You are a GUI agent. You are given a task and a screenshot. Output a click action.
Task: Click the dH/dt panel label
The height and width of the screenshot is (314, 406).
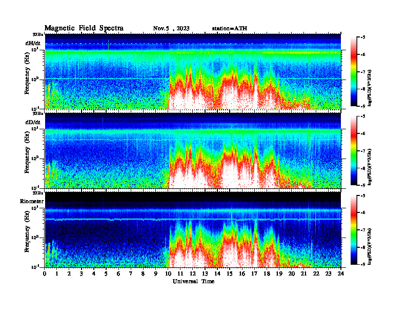pyautogui.click(x=33, y=43)
